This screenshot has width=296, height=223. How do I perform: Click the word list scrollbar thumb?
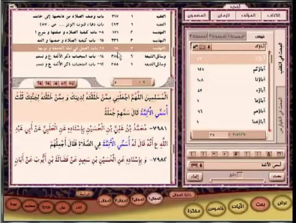click(271, 58)
